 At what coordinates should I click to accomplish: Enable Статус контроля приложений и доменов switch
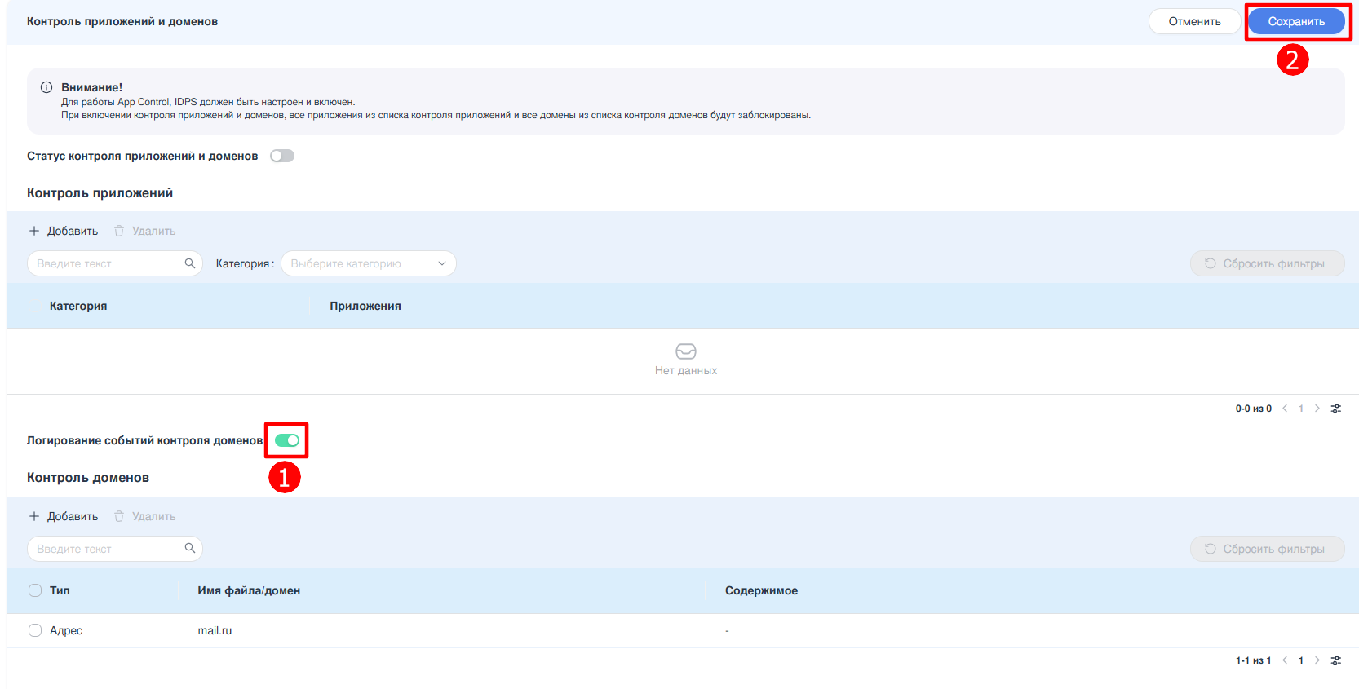pos(282,156)
